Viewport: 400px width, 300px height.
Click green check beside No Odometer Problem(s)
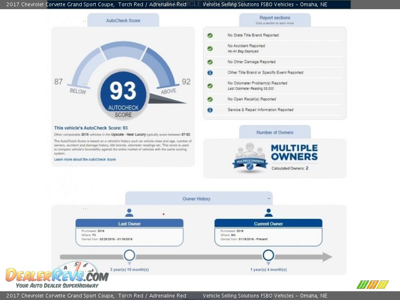210,86
